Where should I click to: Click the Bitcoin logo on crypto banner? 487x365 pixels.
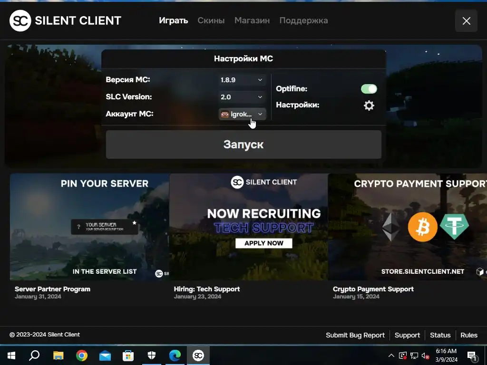(x=422, y=227)
